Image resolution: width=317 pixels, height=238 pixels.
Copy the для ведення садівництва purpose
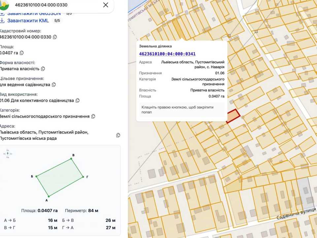(53, 85)
